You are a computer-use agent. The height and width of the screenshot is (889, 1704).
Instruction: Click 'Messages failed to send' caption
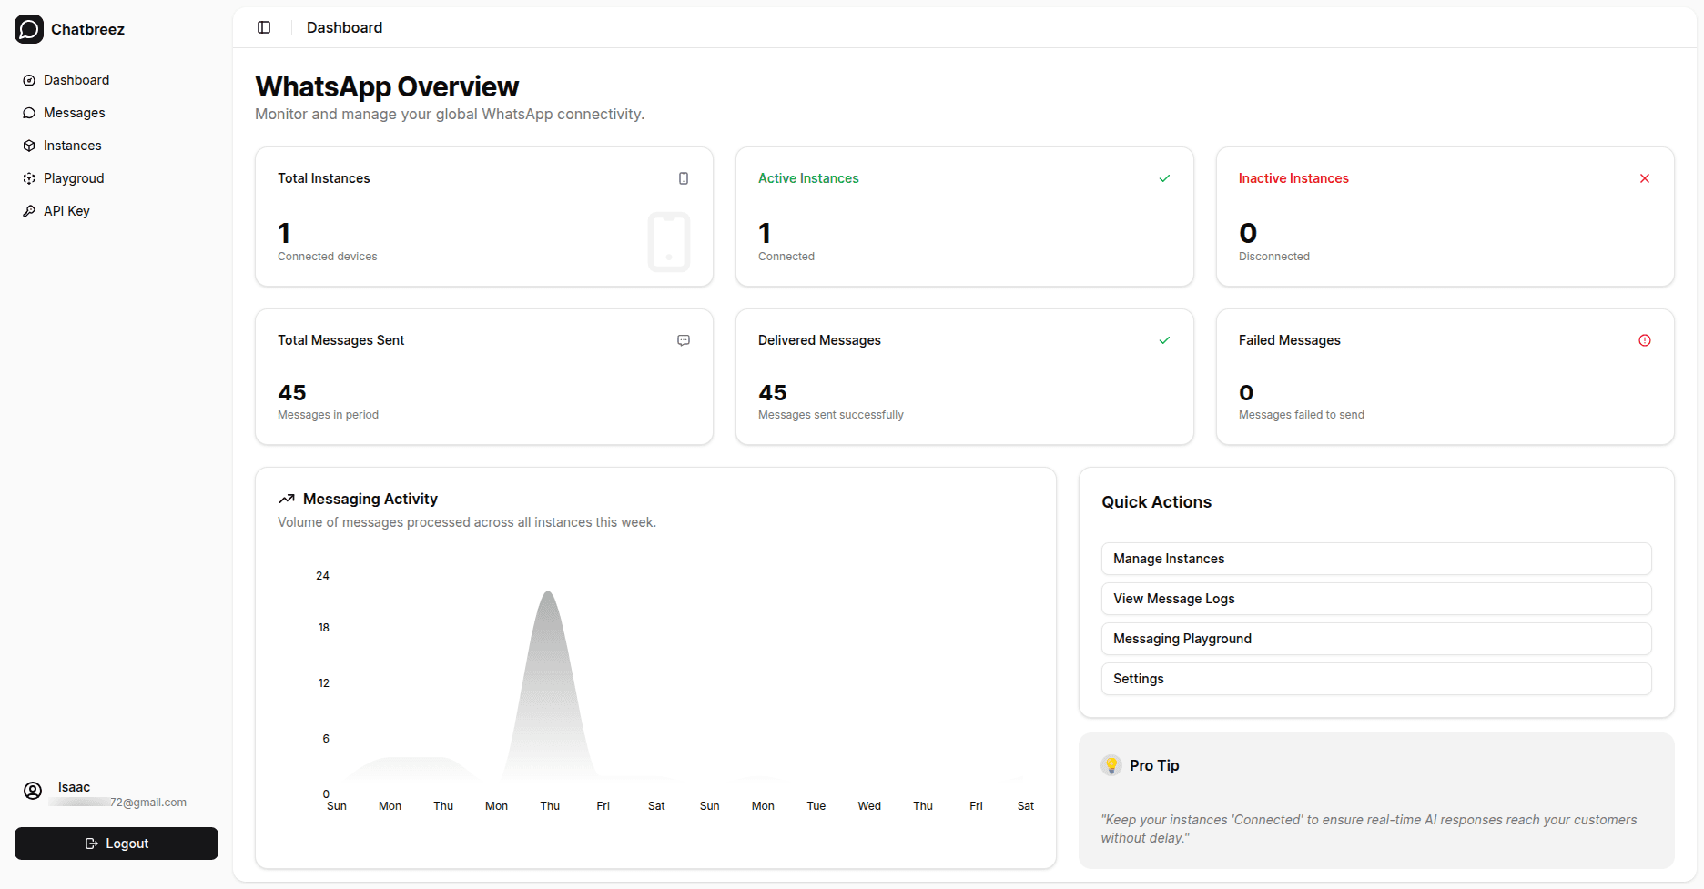point(1302,415)
